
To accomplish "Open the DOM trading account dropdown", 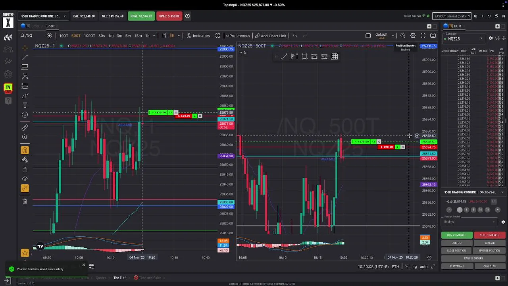I will coord(474,192).
